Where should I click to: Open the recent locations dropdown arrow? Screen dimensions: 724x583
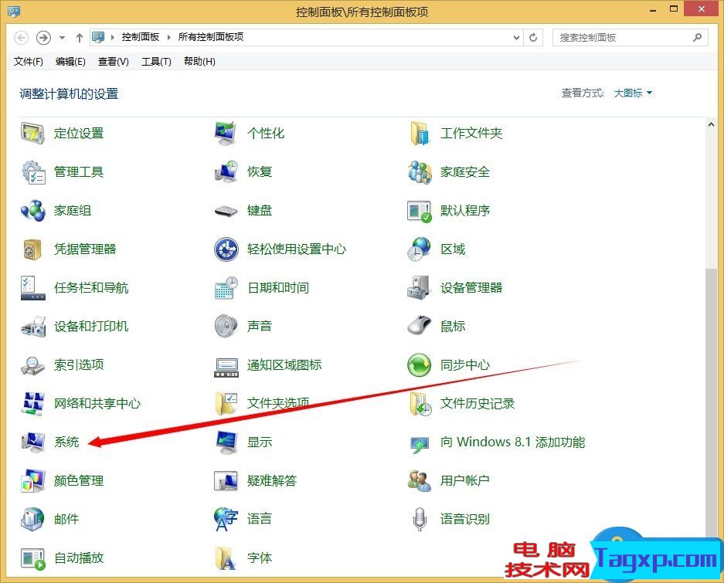point(62,38)
